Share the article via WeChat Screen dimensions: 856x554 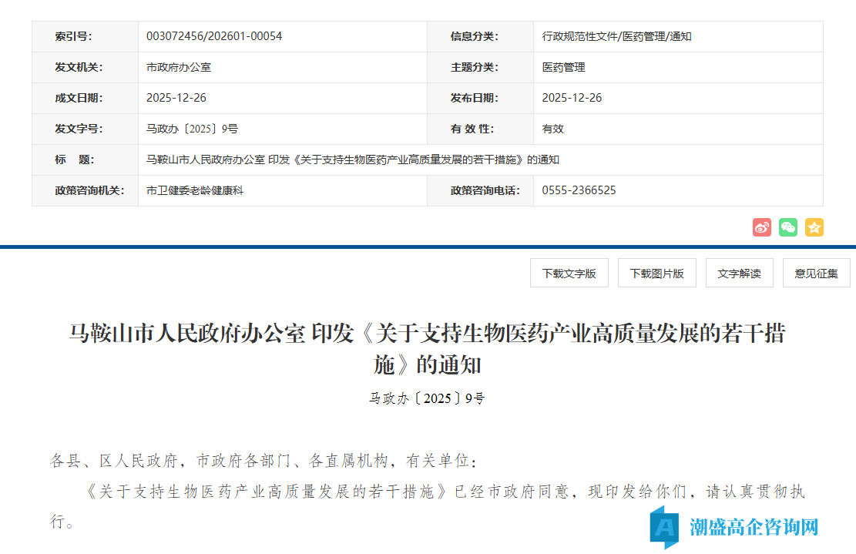(787, 227)
